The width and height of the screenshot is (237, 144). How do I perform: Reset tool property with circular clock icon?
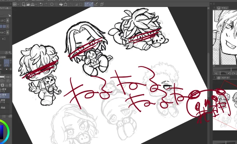(6, 53)
